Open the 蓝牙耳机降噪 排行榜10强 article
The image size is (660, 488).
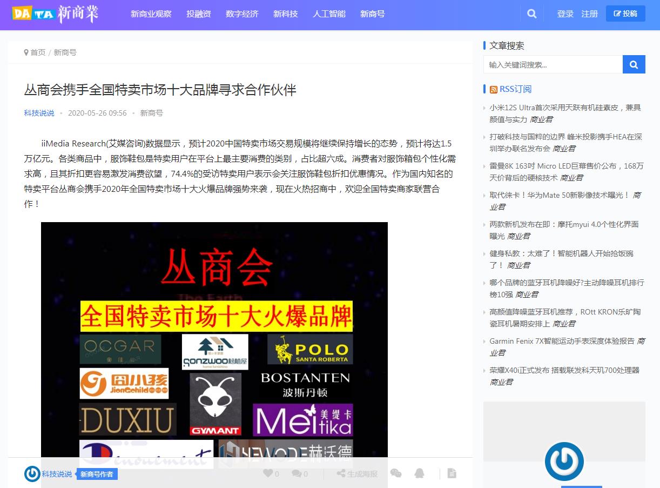click(567, 289)
